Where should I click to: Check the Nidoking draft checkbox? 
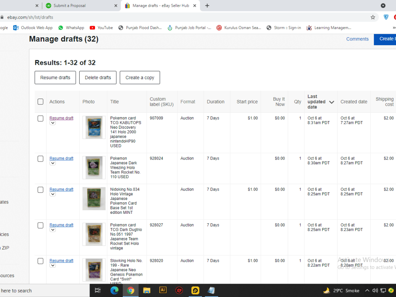(x=40, y=190)
